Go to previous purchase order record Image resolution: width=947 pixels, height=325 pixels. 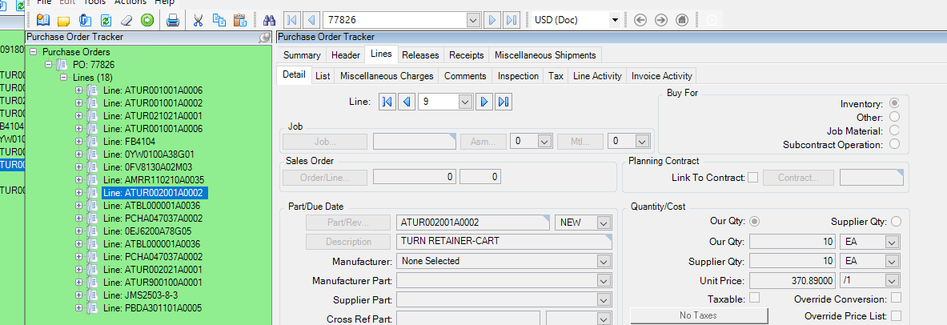[x=311, y=20]
